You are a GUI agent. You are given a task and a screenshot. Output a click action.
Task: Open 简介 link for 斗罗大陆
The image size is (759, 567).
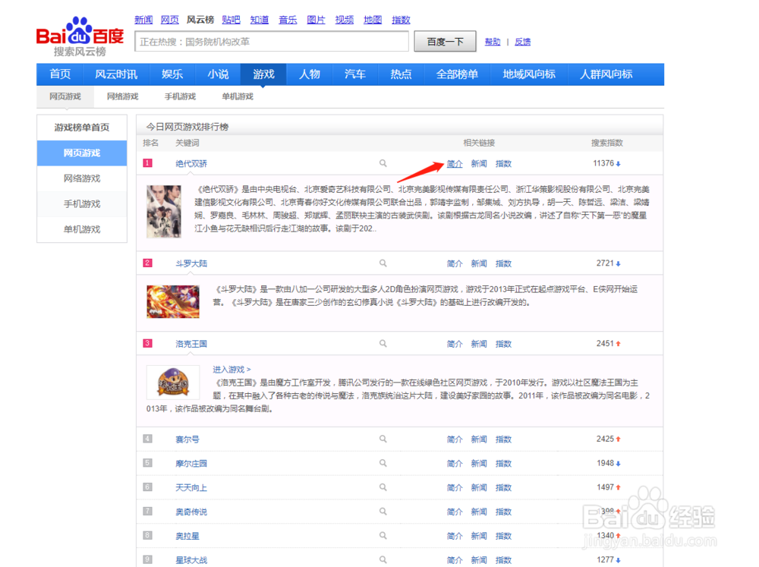point(455,263)
